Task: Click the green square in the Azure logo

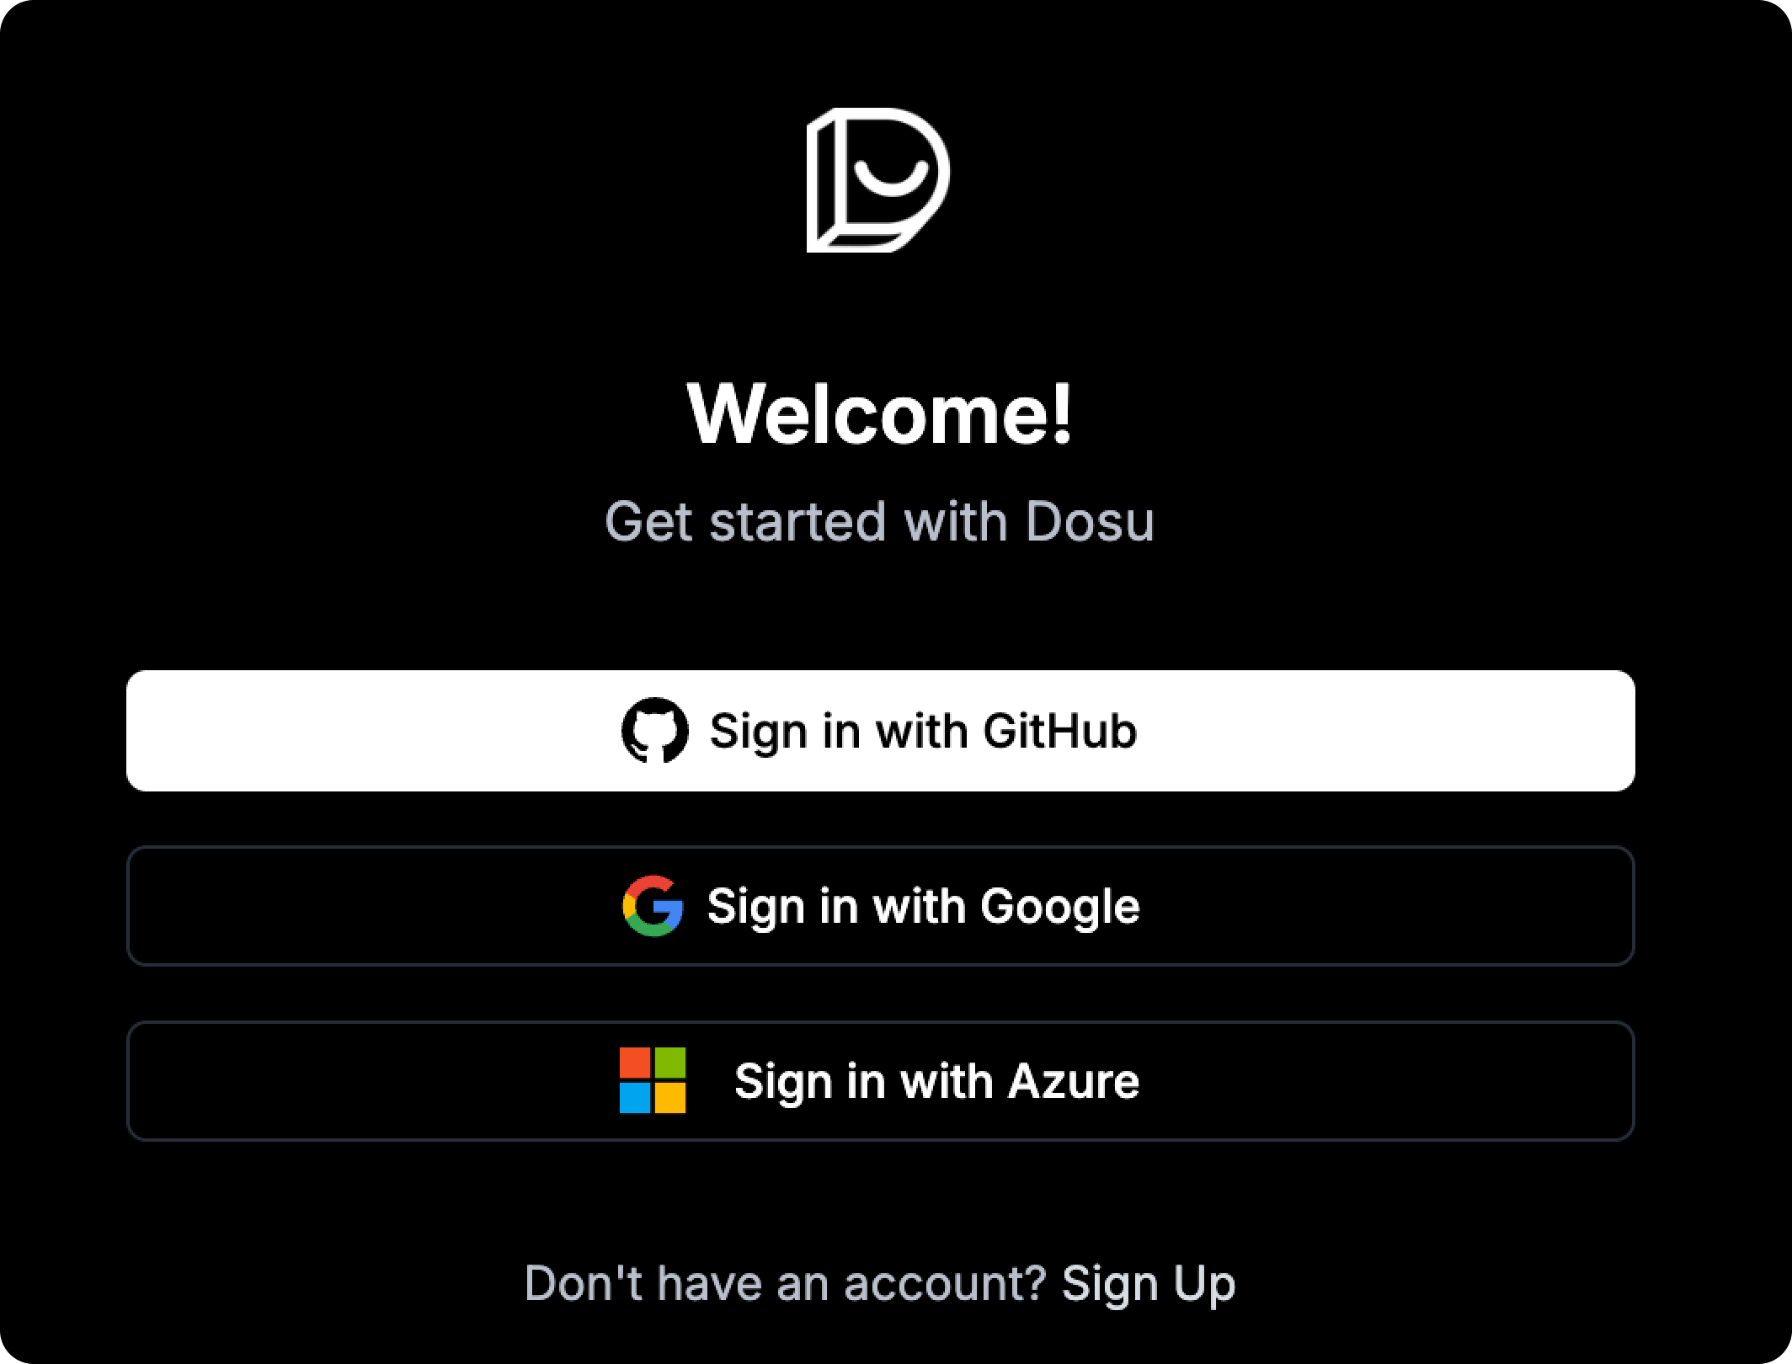Action: click(x=669, y=1063)
